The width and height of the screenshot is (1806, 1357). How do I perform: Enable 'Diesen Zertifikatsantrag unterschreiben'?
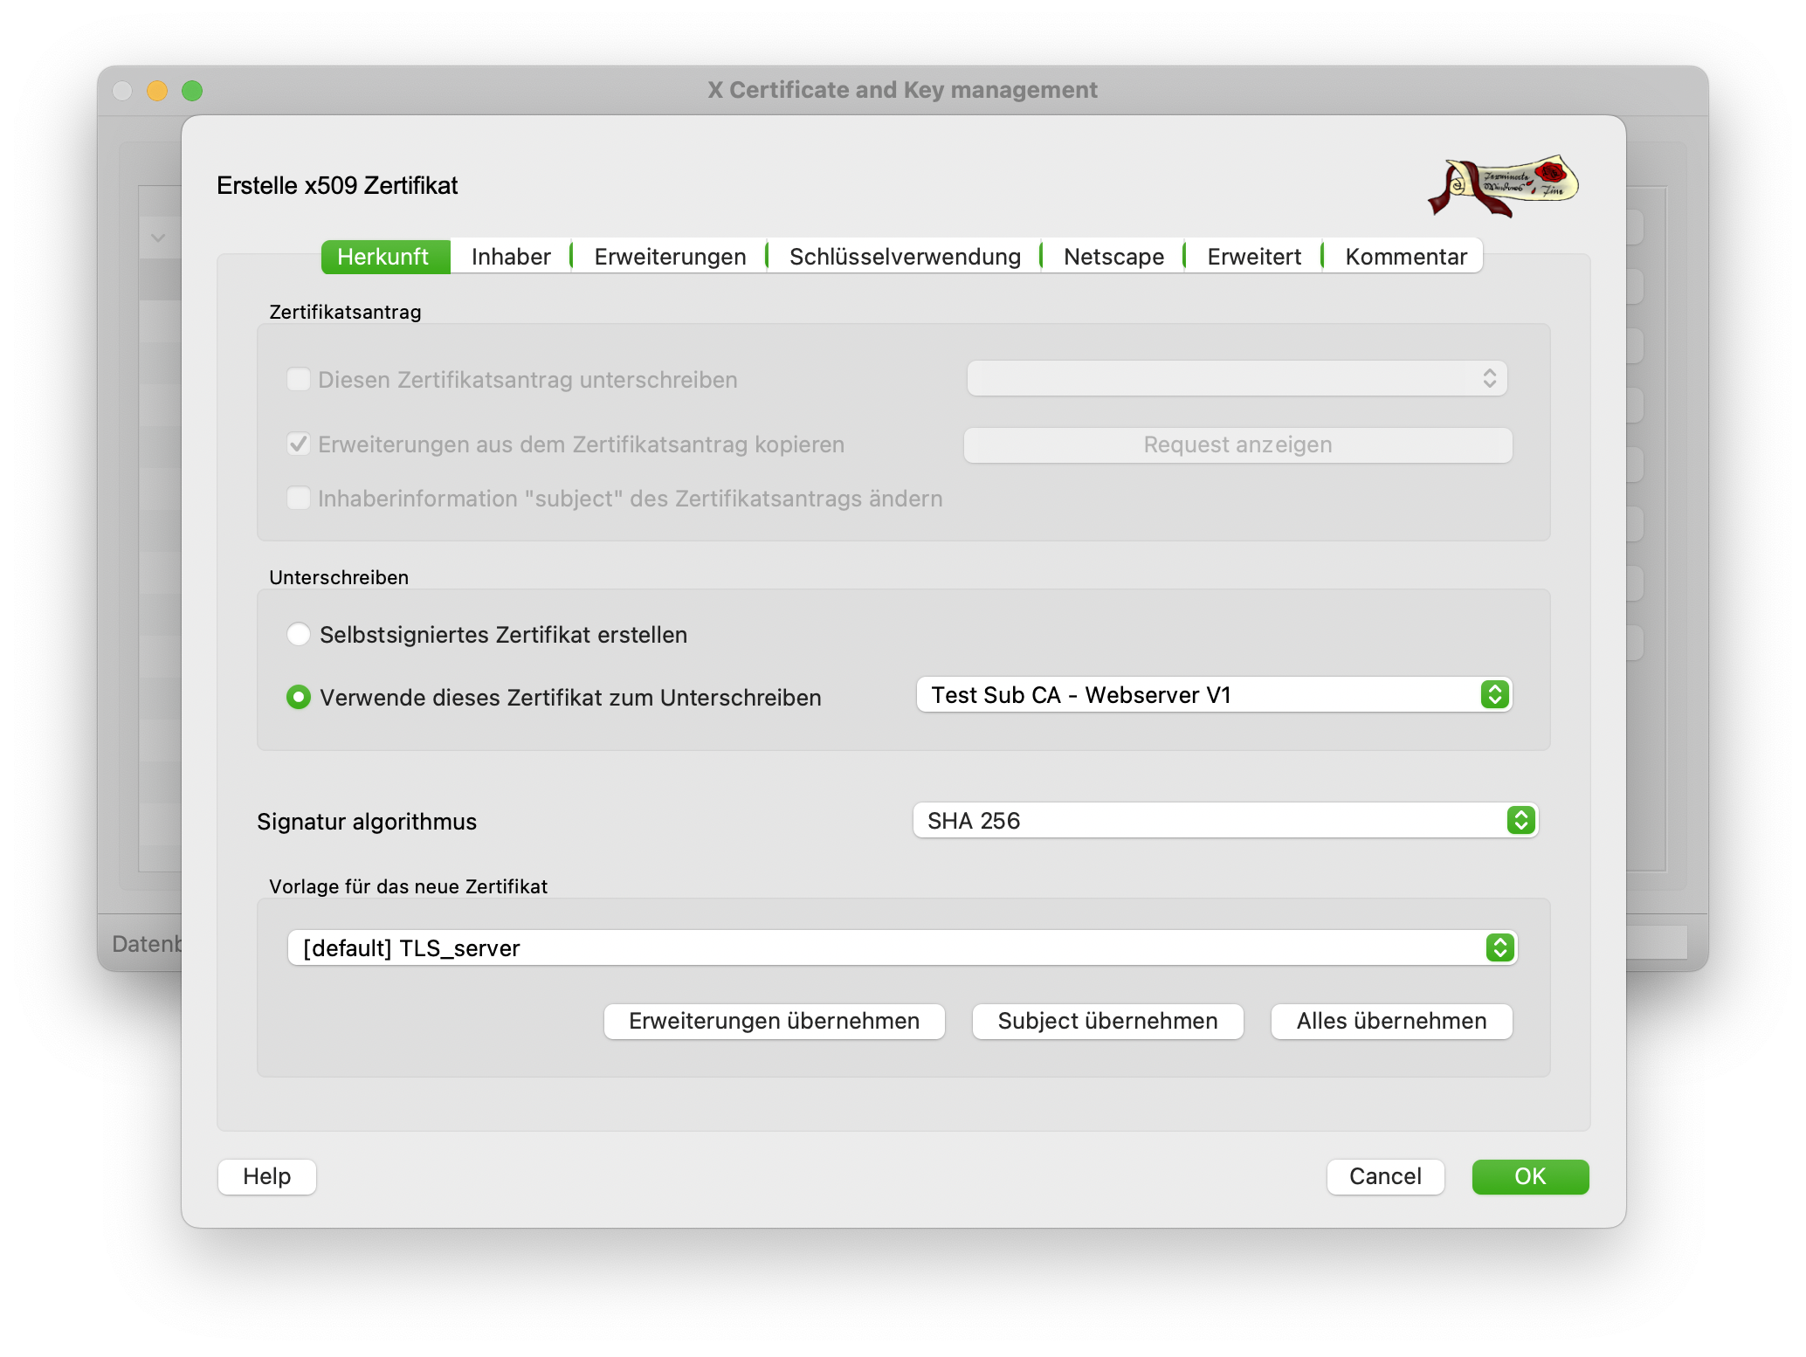pyautogui.click(x=298, y=379)
